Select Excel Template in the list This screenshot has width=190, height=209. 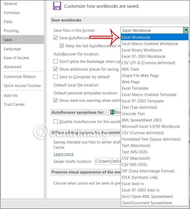(154, 88)
